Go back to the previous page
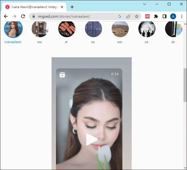The height and width of the screenshot is (170, 187). 6,16
